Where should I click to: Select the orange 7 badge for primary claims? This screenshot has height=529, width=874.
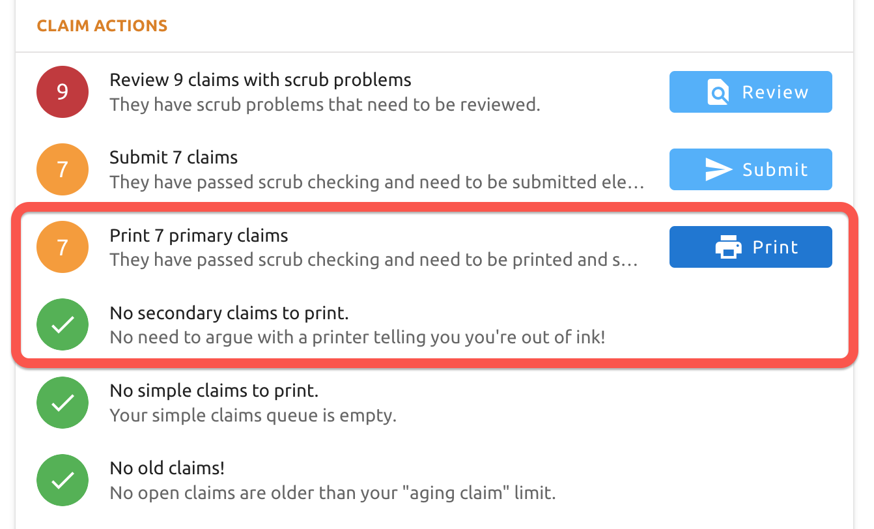tap(62, 246)
